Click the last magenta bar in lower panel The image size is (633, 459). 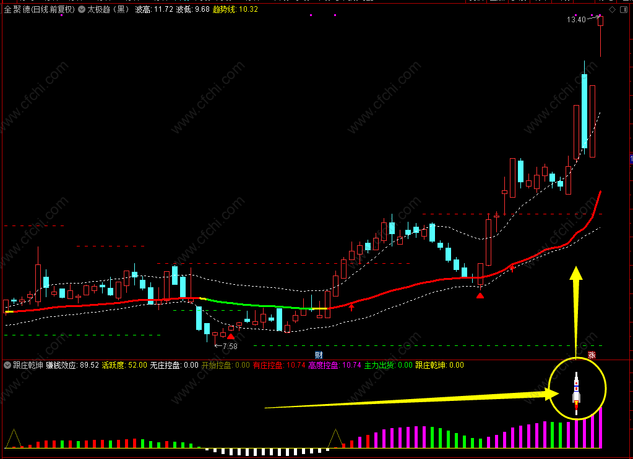[600, 427]
